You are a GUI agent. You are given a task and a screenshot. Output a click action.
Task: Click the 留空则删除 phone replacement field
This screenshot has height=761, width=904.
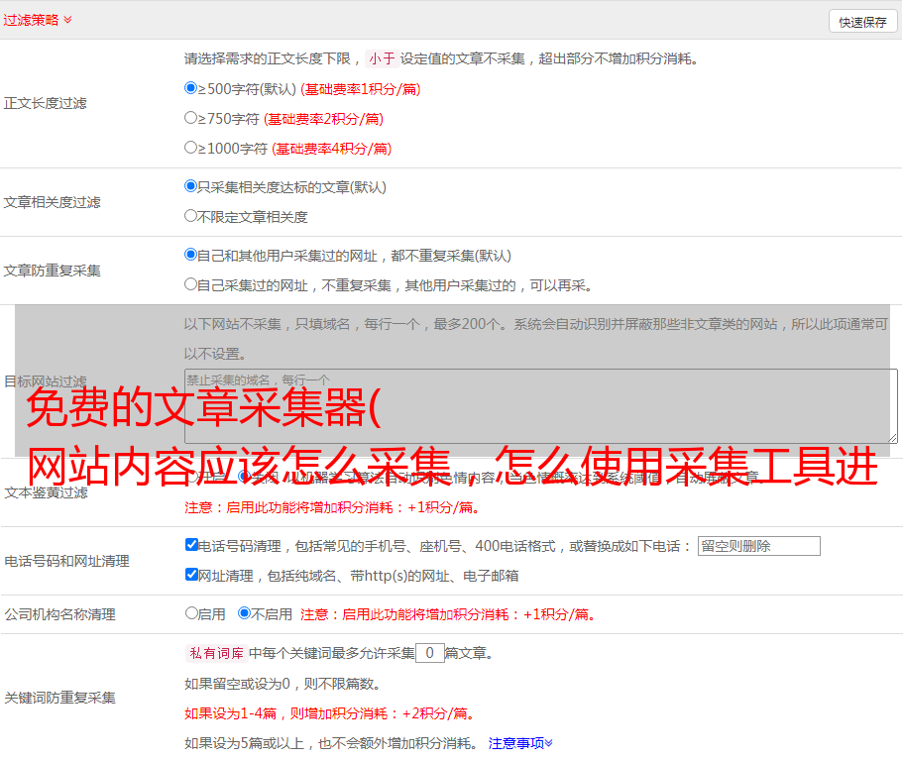(x=758, y=546)
